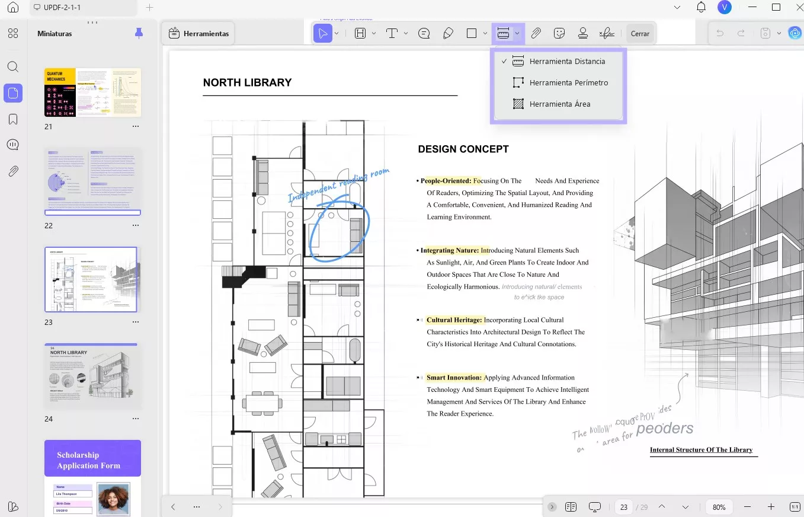The height and width of the screenshot is (517, 804).
Task: Redo the last action
Action: (741, 34)
